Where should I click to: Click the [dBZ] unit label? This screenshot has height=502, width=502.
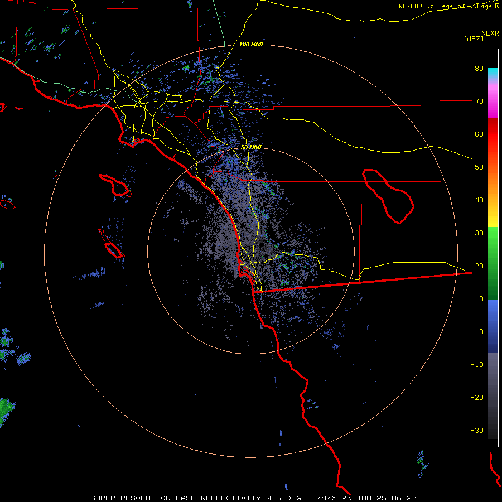click(x=474, y=38)
